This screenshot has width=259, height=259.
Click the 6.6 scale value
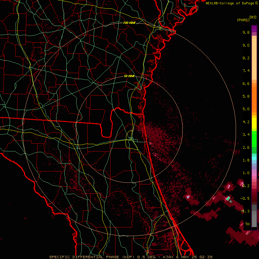[x=246, y=83]
